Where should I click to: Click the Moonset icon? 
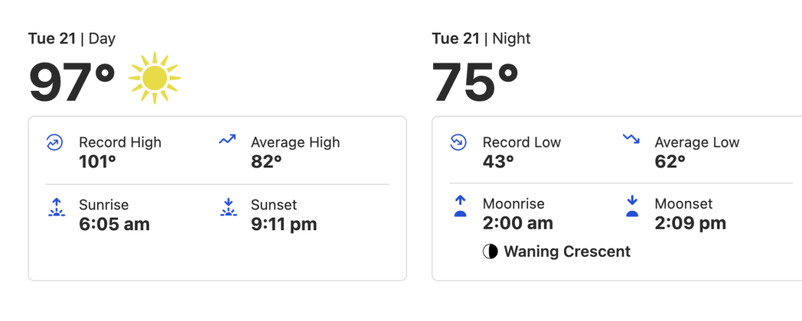tap(632, 207)
